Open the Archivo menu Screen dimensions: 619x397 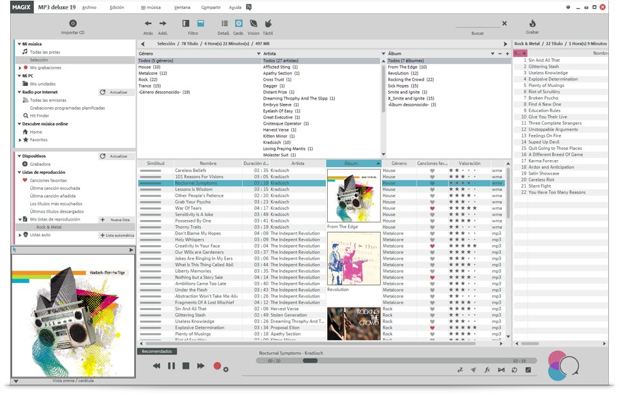pyautogui.click(x=90, y=7)
